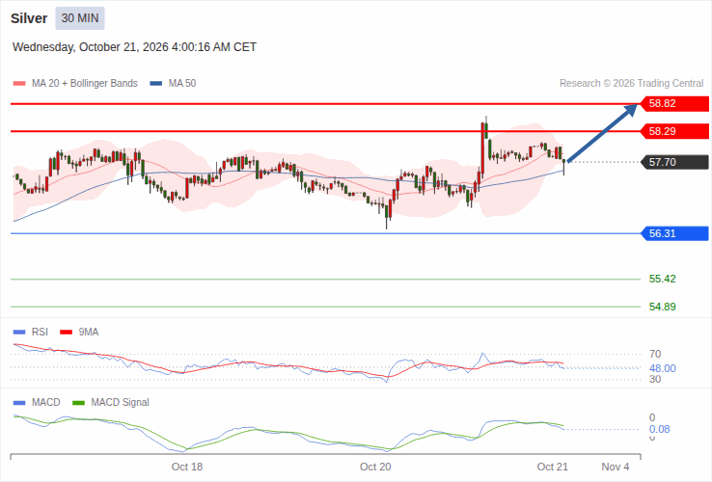712x482 pixels.
Task: Click the 58.29 resistance price tag
Action: tap(674, 132)
